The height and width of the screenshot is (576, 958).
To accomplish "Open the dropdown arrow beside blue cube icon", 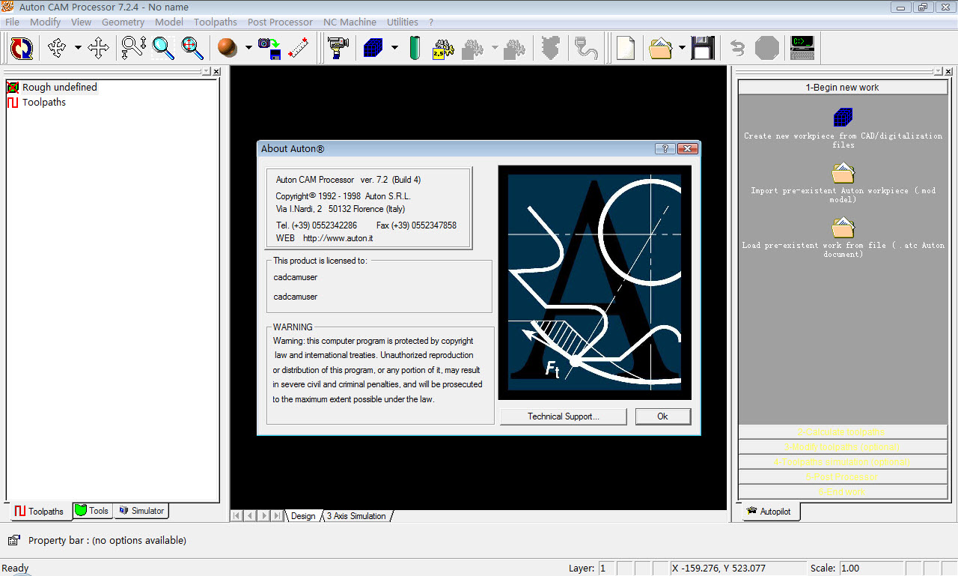I will pos(394,49).
